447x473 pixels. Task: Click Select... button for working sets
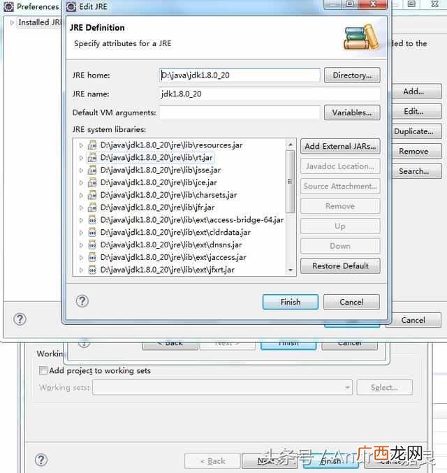point(384,387)
